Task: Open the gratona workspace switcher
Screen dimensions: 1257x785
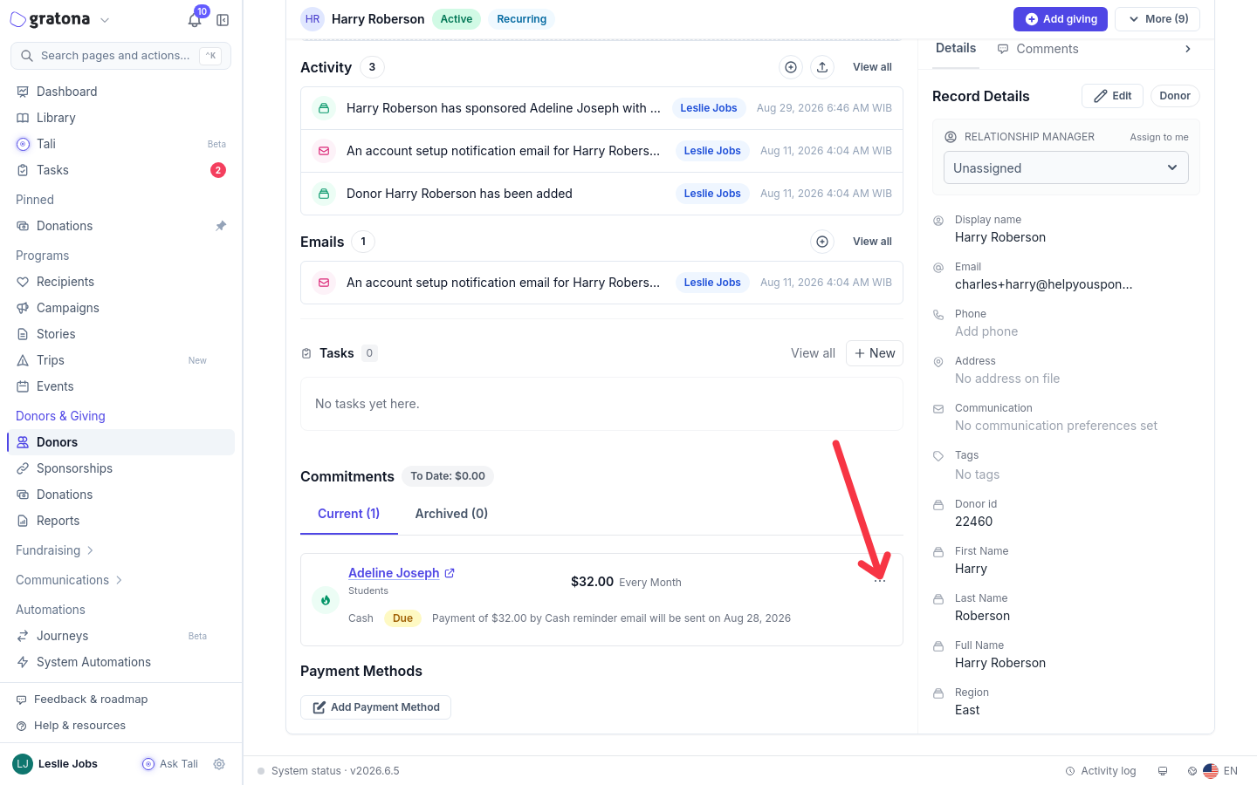Action: click(x=59, y=19)
